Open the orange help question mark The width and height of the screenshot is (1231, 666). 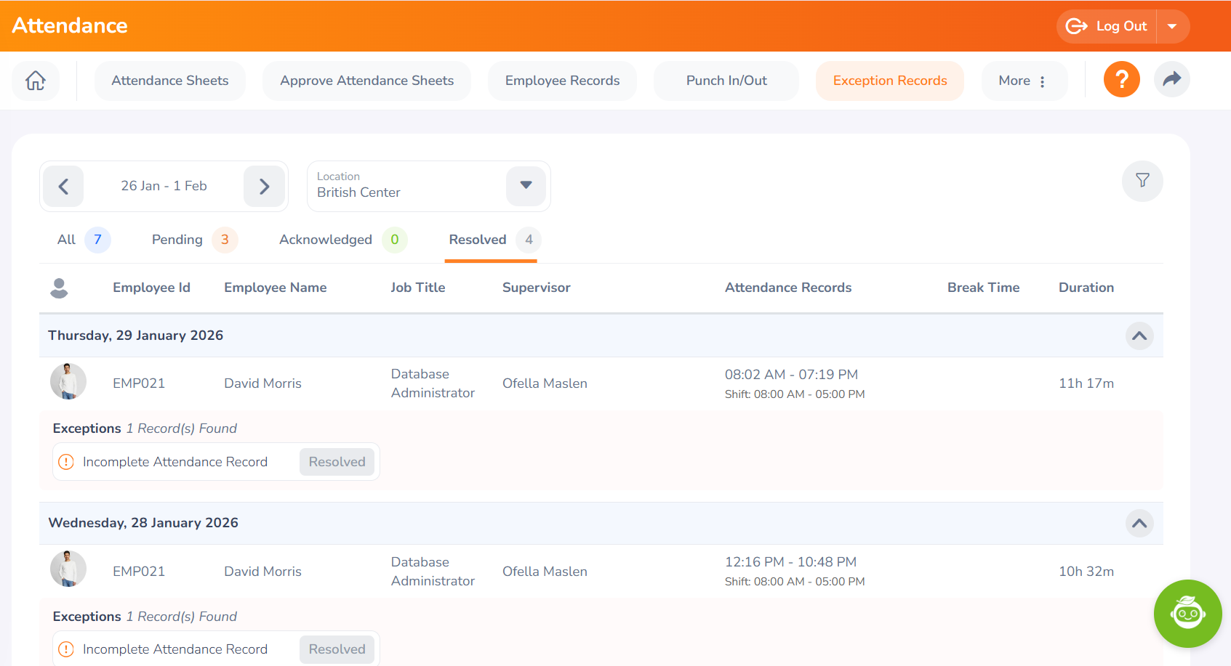tap(1121, 80)
